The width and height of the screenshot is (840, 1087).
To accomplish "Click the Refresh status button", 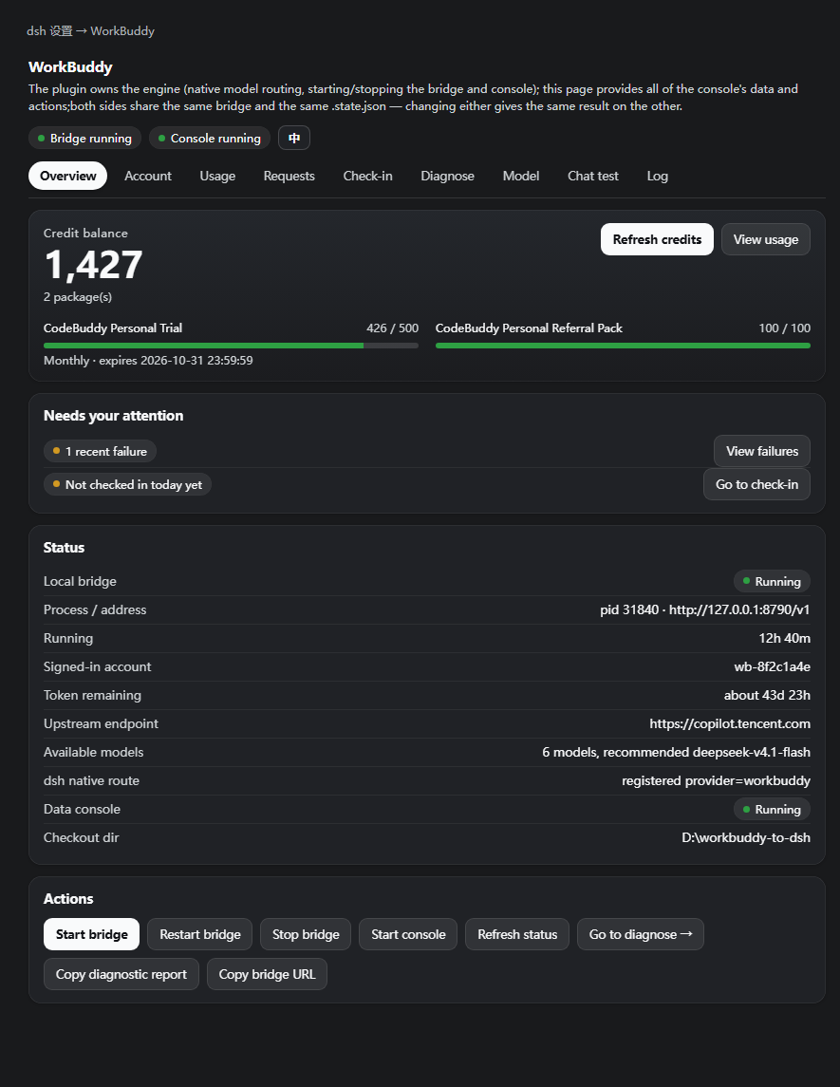I will [517, 934].
